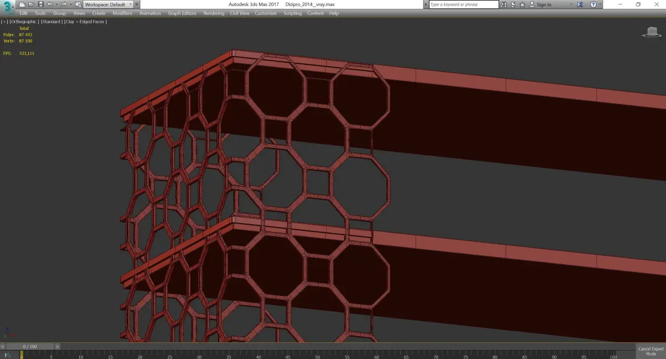This screenshot has width=666, height=359.
Task: Open the 3ds Max application menu logo
Action: coord(7,7)
